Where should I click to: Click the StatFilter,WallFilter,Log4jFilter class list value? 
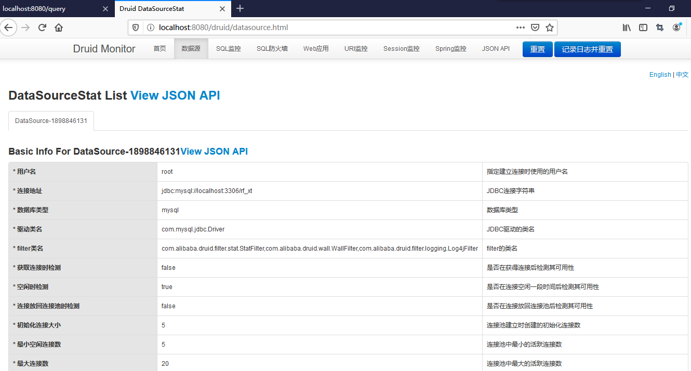[x=320, y=249]
